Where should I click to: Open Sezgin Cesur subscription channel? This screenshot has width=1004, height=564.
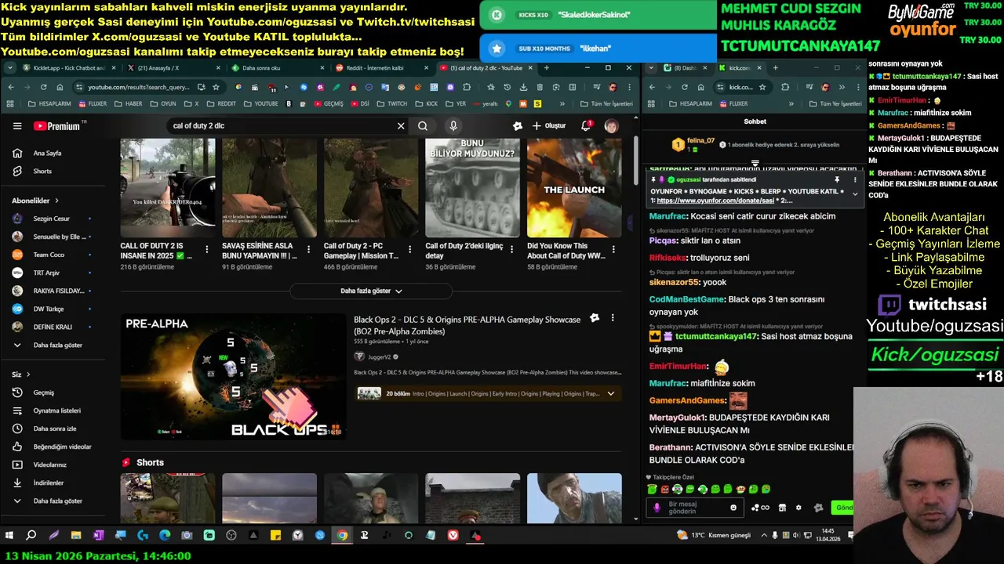[x=53, y=219]
